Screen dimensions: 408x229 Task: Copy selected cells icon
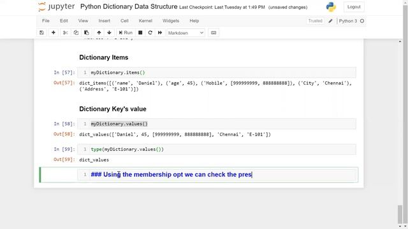[76, 32]
